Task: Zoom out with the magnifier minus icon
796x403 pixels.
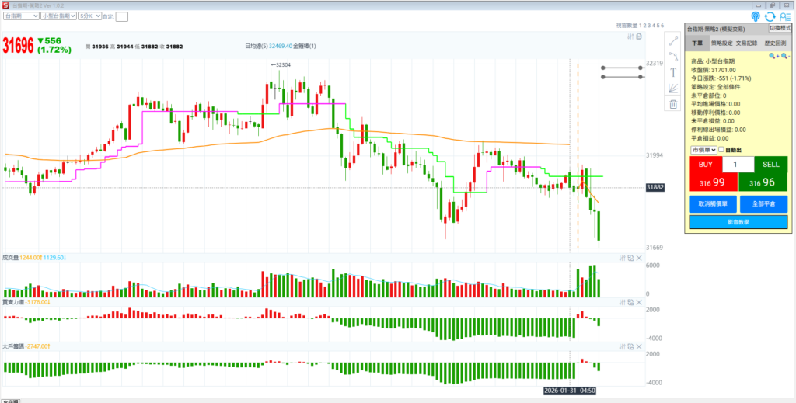Action: (x=784, y=57)
